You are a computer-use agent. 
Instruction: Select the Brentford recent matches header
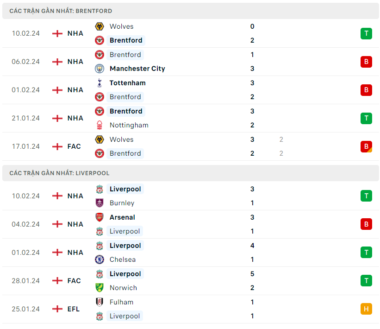(x=61, y=11)
